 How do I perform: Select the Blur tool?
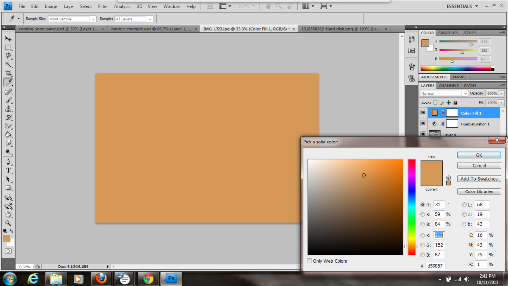[8, 143]
